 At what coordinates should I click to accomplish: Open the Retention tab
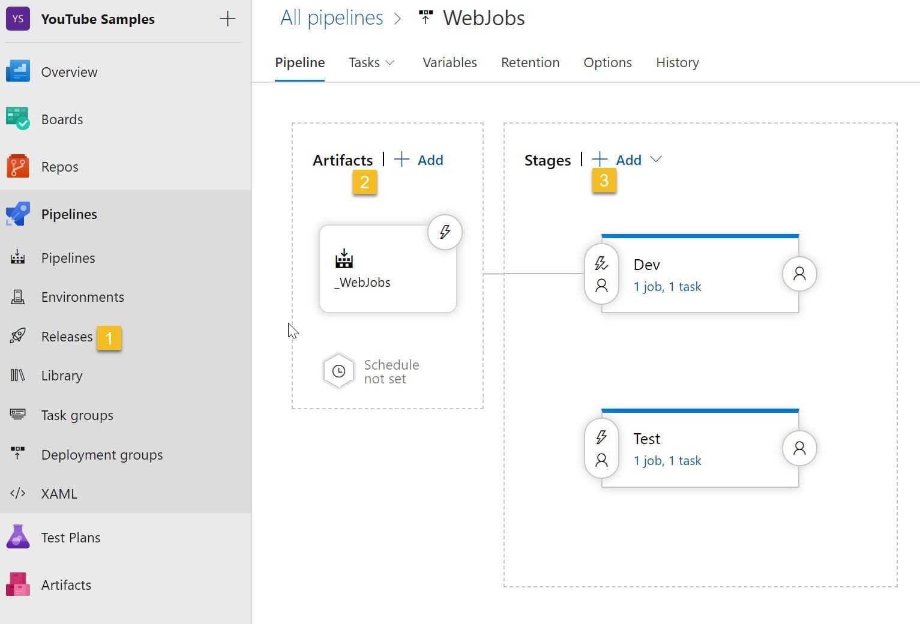[530, 62]
